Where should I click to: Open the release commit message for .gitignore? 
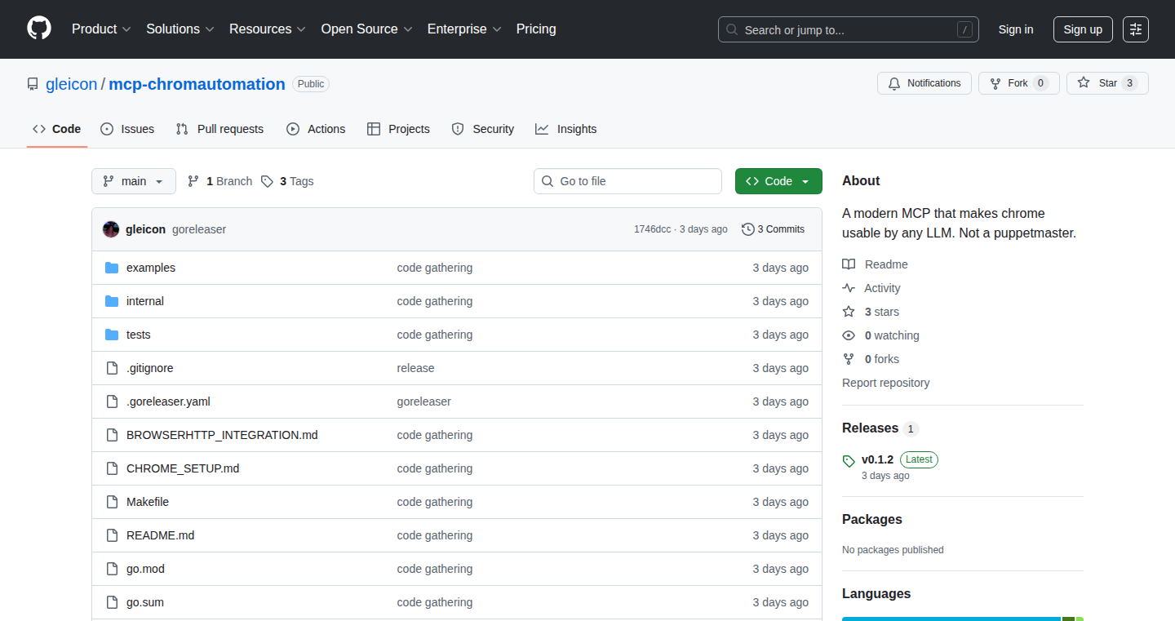416,368
